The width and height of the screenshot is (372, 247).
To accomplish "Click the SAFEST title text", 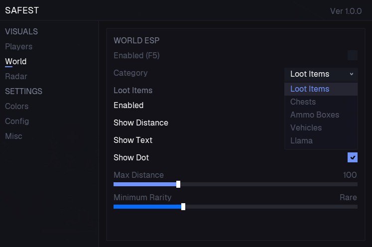I will [22, 10].
